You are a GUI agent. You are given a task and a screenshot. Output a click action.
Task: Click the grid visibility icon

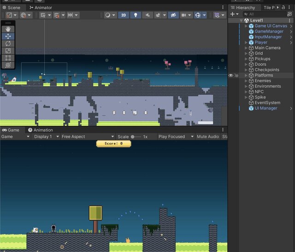(x=43, y=15)
